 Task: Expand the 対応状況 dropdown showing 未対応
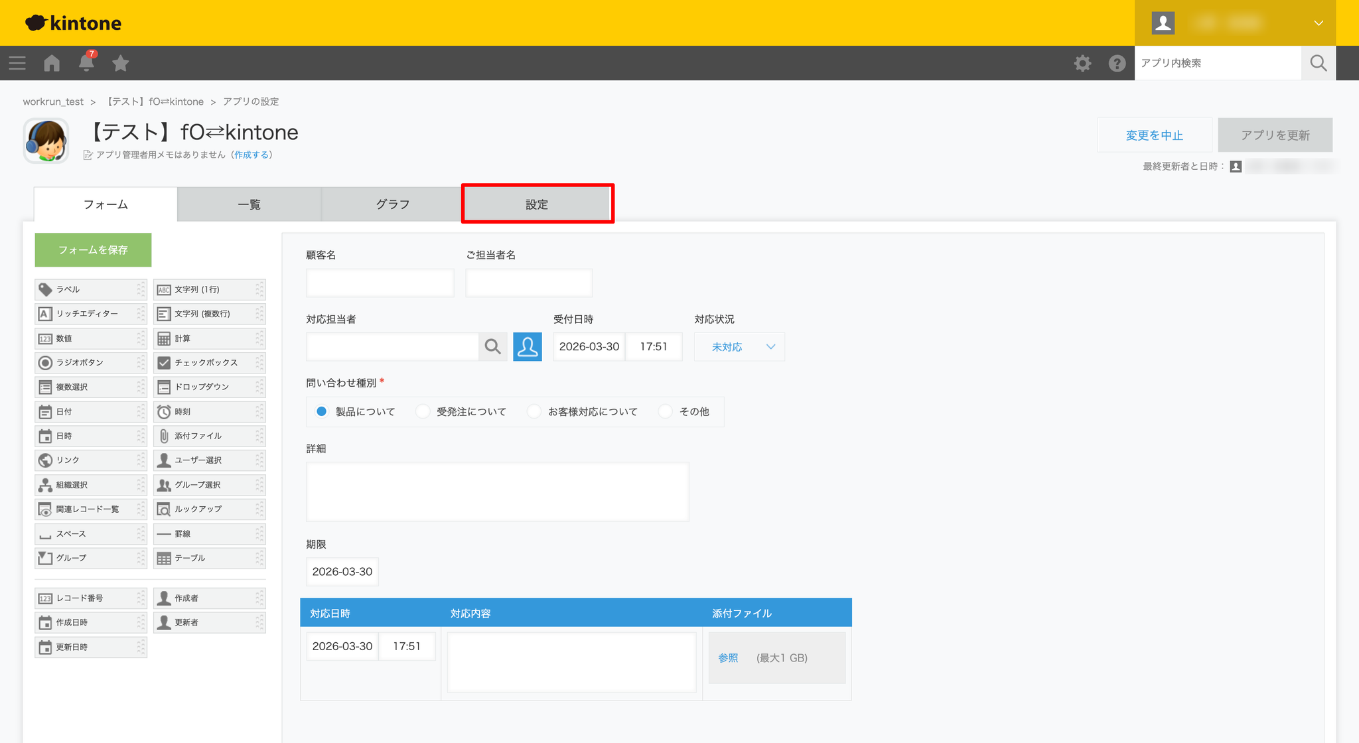(x=739, y=347)
